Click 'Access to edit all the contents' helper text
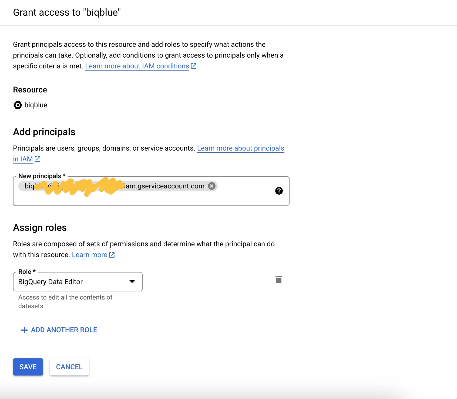Screen dimensions: 457x399 pyautogui.click(x=65, y=302)
